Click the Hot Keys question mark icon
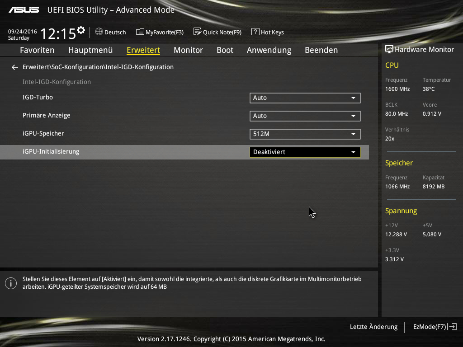The width and height of the screenshot is (463, 347). (255, 32)
